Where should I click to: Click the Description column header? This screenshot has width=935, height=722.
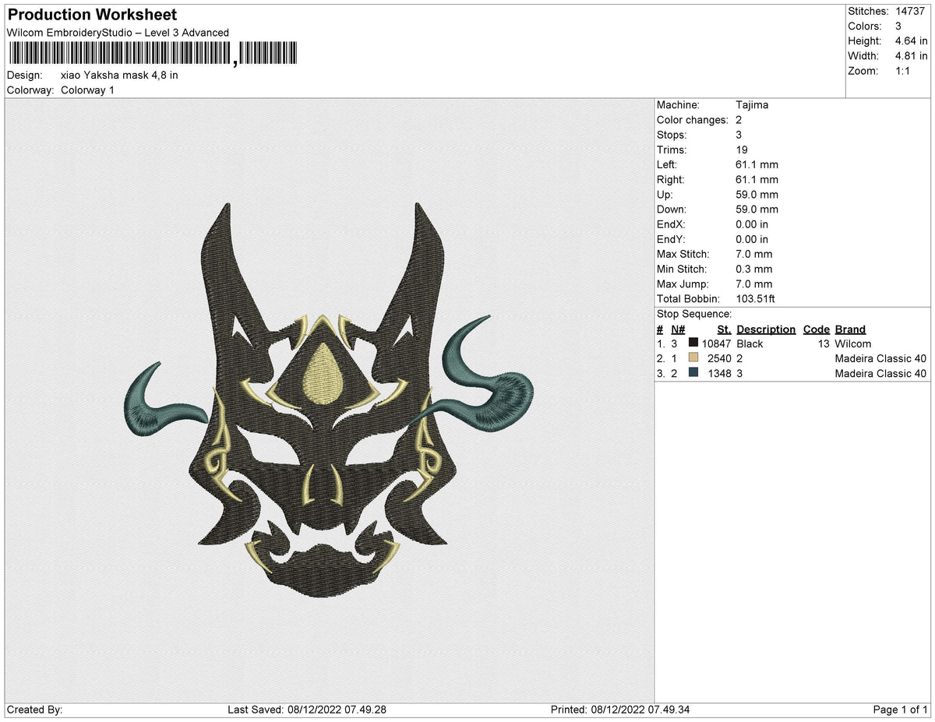[x=766, y=329]
